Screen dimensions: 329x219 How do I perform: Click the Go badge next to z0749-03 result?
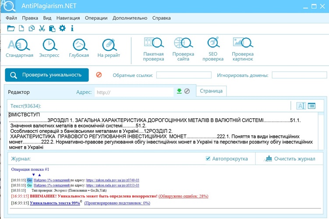click(x=30, y=180)
